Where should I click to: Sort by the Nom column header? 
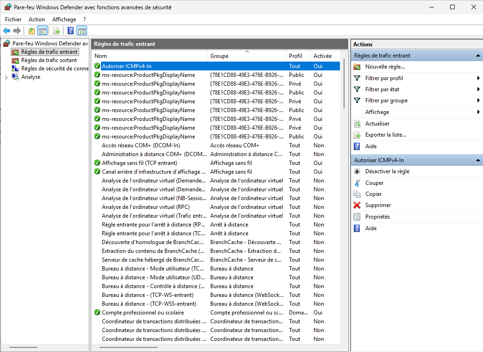(150, 56)
